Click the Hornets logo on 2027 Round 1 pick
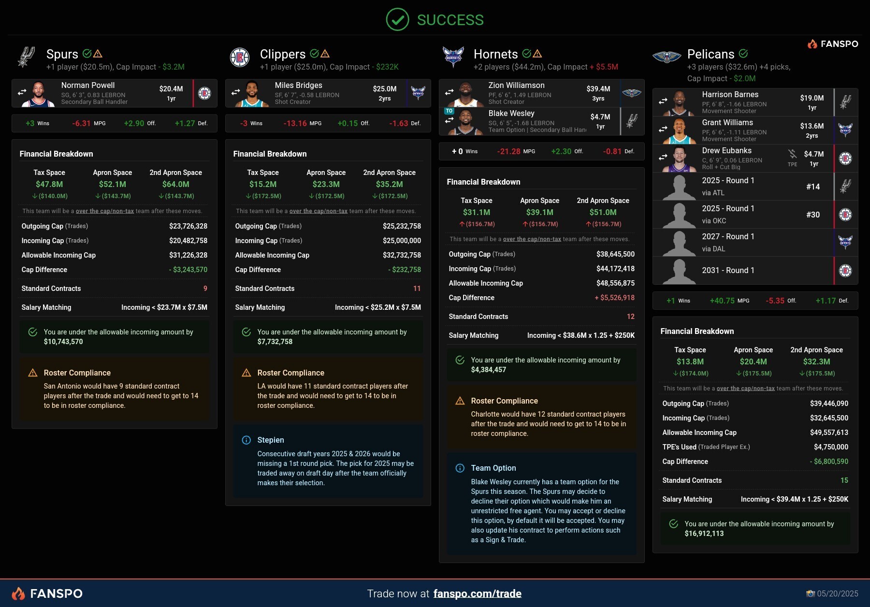Viewport: 870px width, 607px height. point(845,243)
